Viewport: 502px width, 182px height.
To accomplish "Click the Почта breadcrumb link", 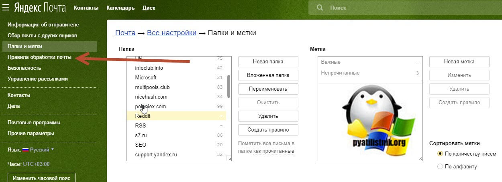I will coord(125,33).
